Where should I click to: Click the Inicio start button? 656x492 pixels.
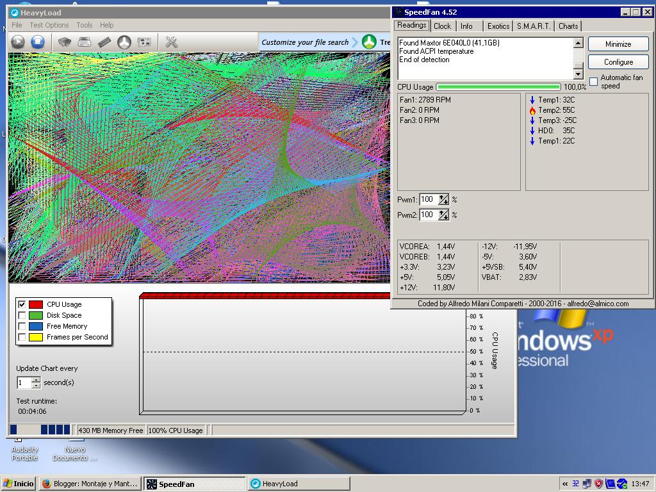[18, 484]
